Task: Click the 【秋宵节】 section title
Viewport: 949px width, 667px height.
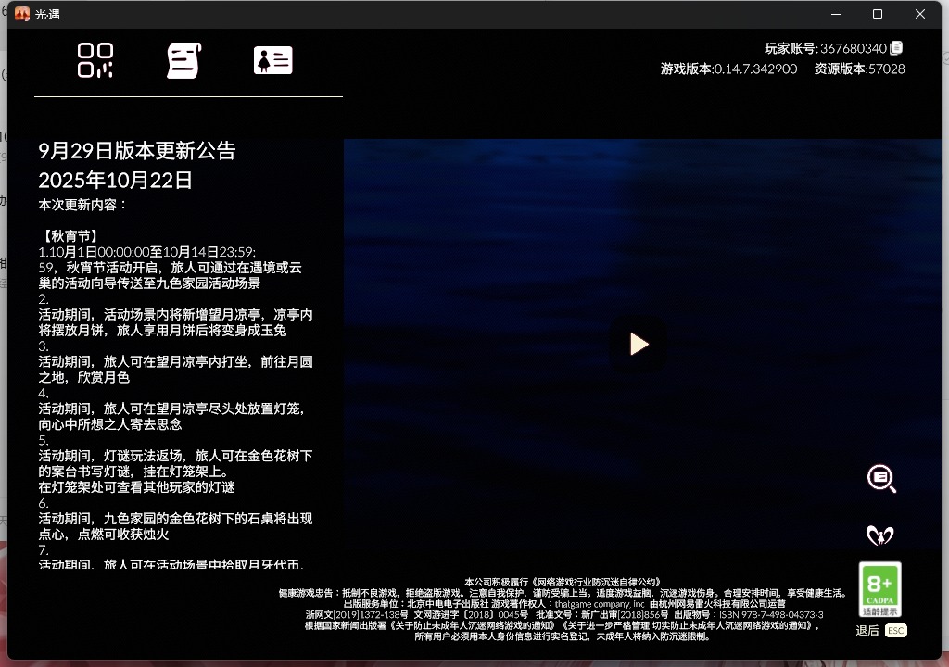Action: pyautogui.click(x=70, y=236)
